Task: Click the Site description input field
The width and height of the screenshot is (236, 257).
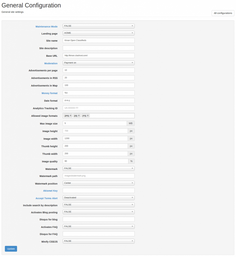Action: (x=98, y=48)
